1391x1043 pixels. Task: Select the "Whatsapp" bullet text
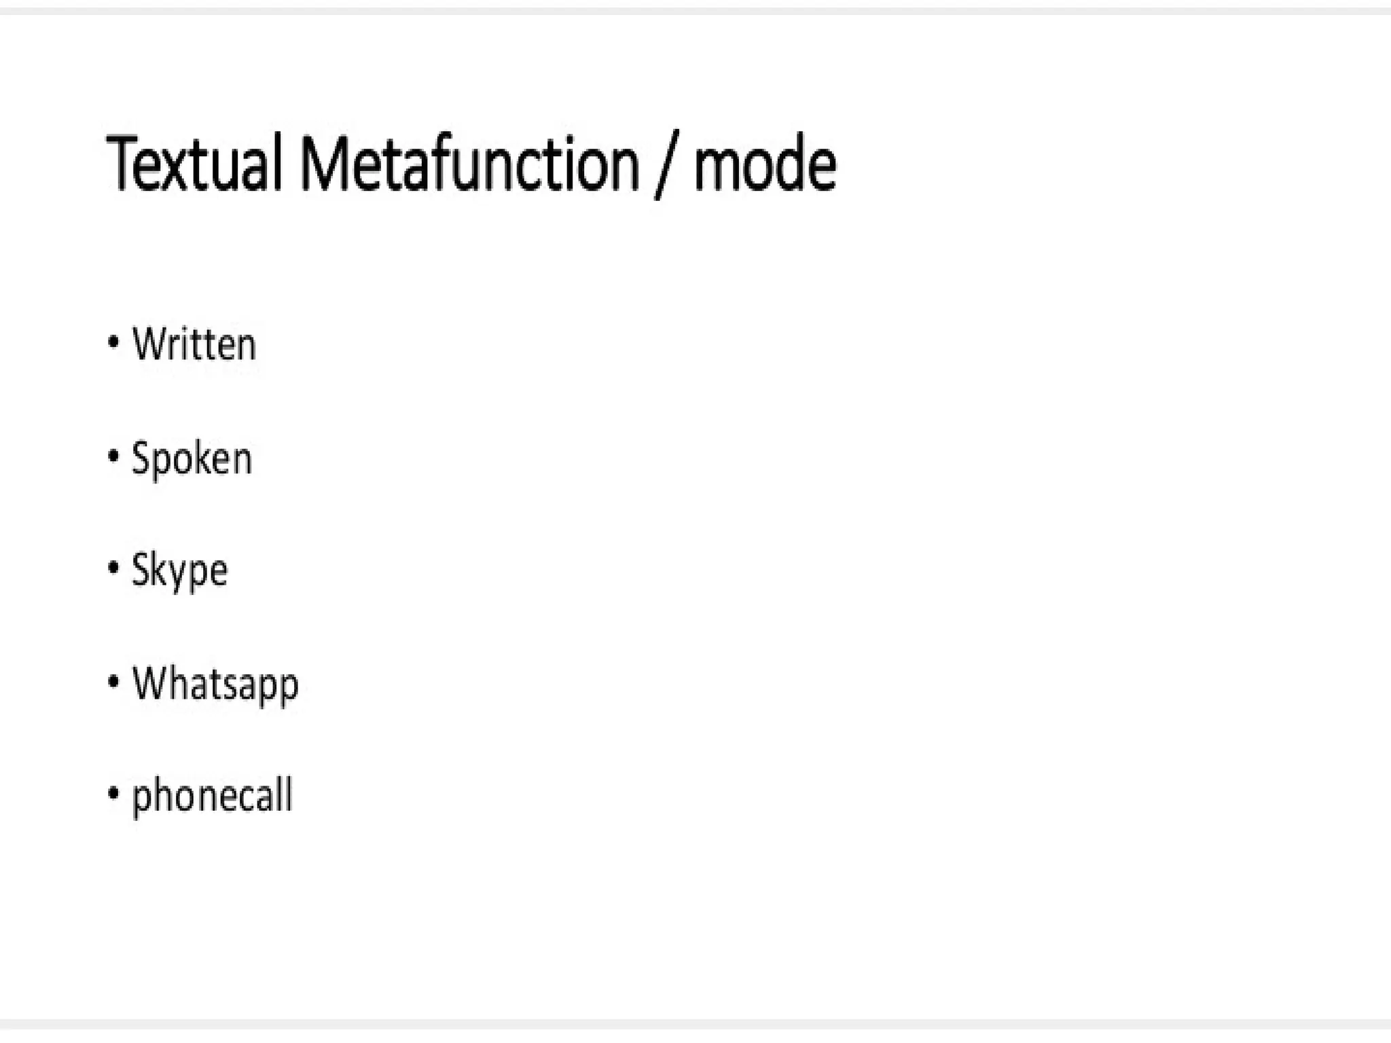[215, 684]
